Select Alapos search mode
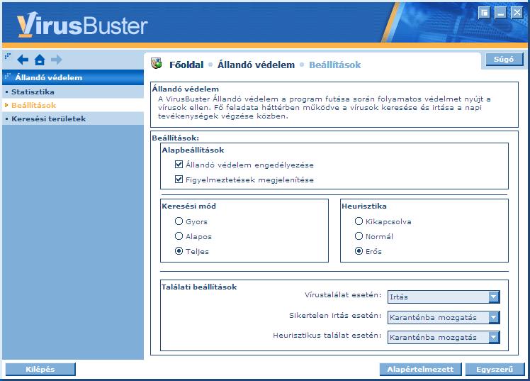This screenshot has width=530, height=381. coord(179,236)
